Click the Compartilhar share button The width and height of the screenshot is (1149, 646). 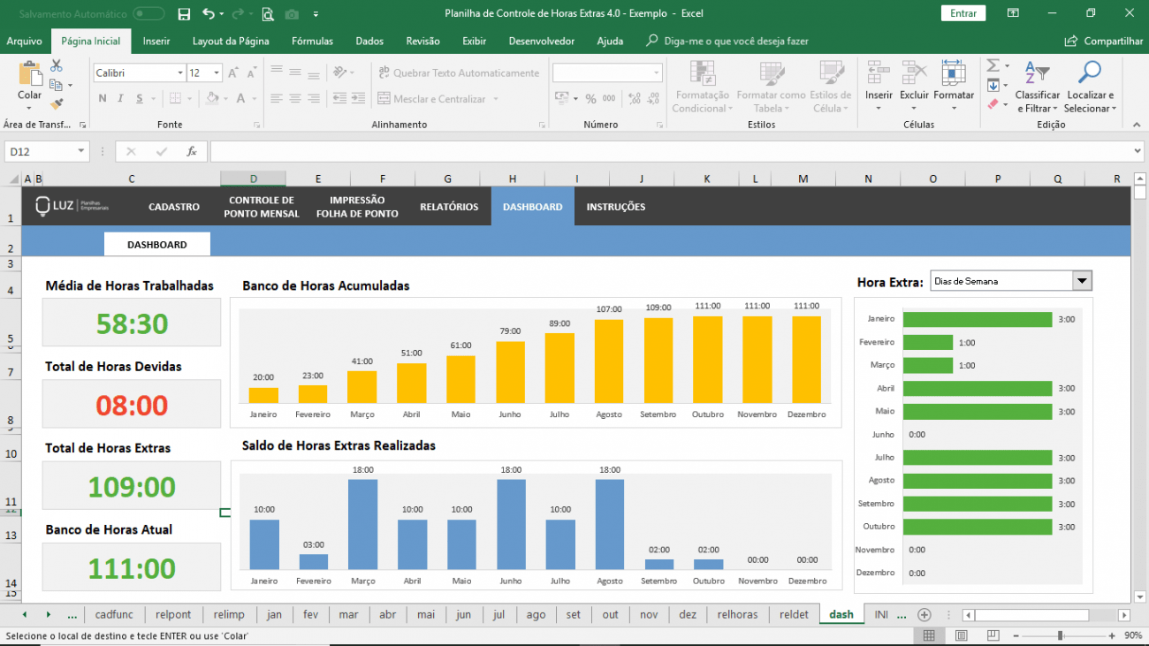(x=1105, y=42)
